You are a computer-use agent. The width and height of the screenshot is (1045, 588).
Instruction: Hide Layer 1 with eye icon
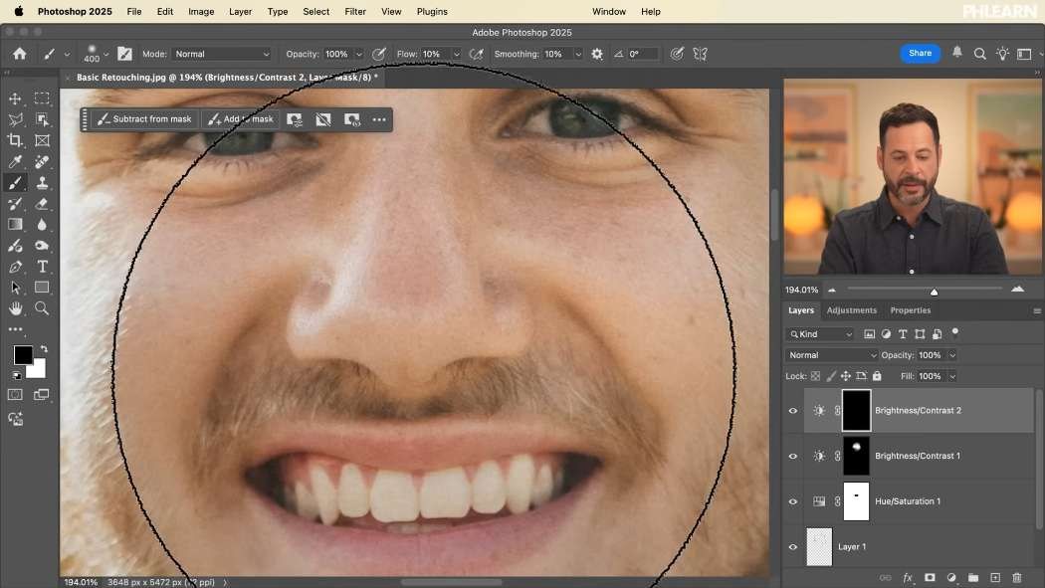[793, 547]
